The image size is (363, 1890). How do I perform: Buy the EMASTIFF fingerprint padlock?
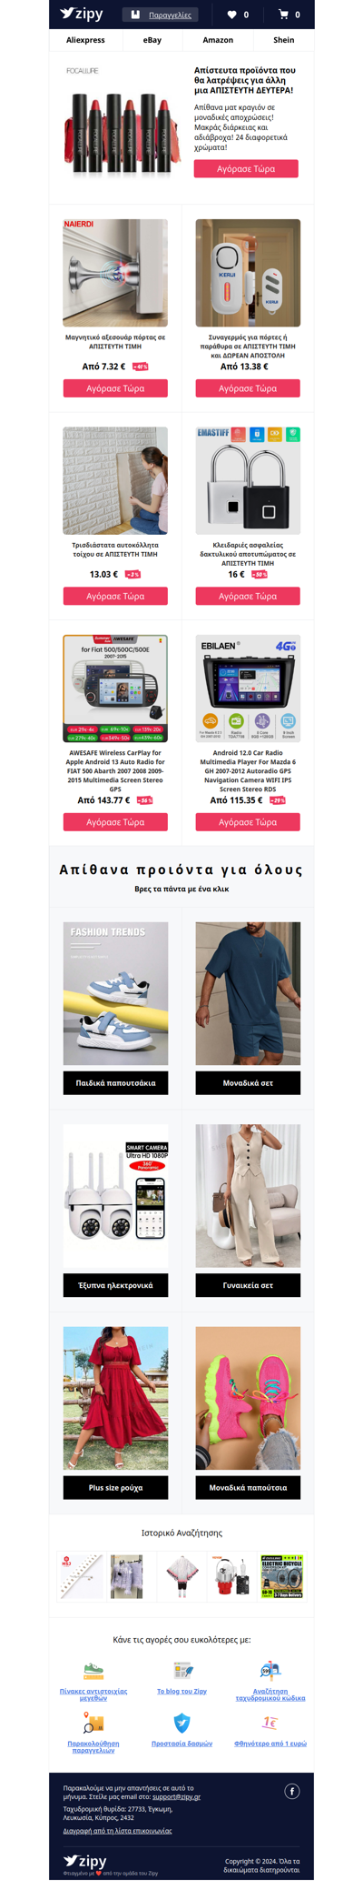248,597
